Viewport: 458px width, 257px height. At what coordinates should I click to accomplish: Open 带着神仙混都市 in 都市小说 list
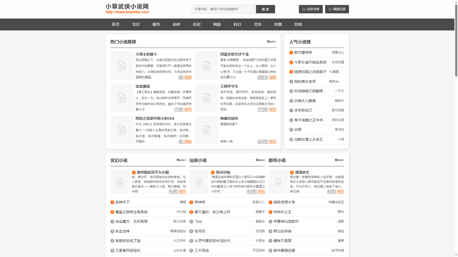coord(286,221)
